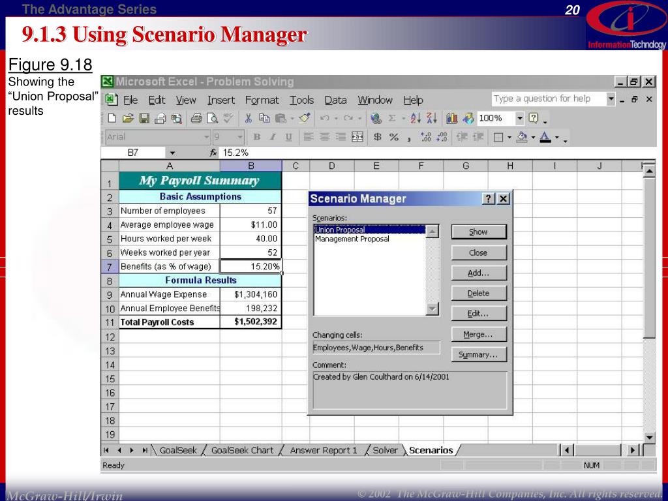Click the Type a question for help box
The image size is (668, 501).
(x=549, y=99)
